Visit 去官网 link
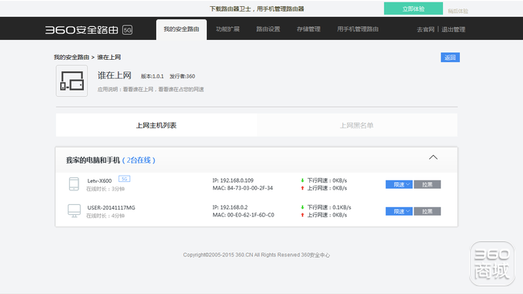Screen dimensions: 523x294 pos(425,30)
